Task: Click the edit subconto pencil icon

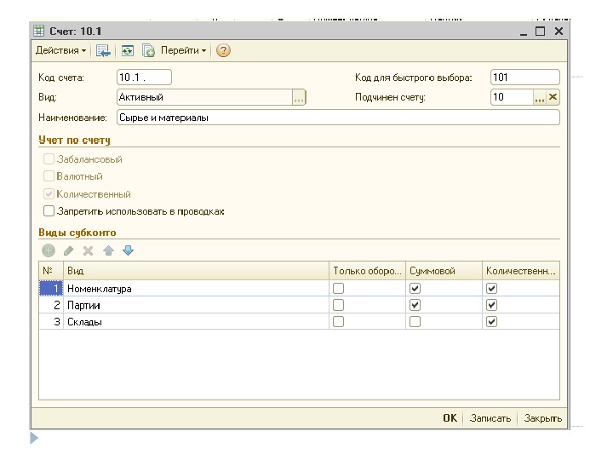Action: (x=69, y=250)
